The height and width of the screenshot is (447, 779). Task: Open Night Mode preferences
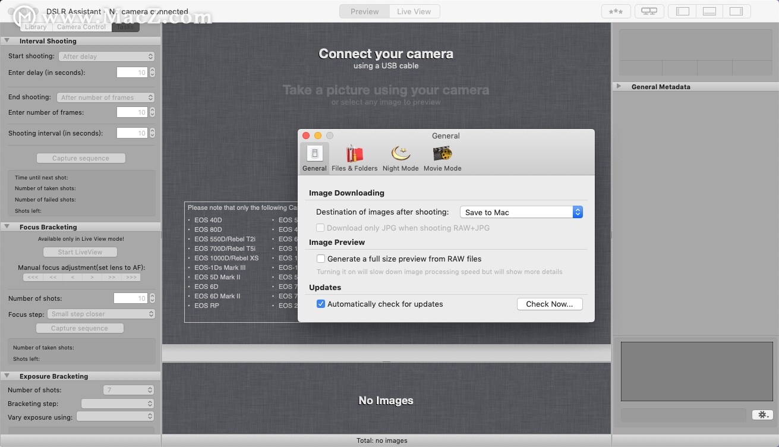(400, 158)
